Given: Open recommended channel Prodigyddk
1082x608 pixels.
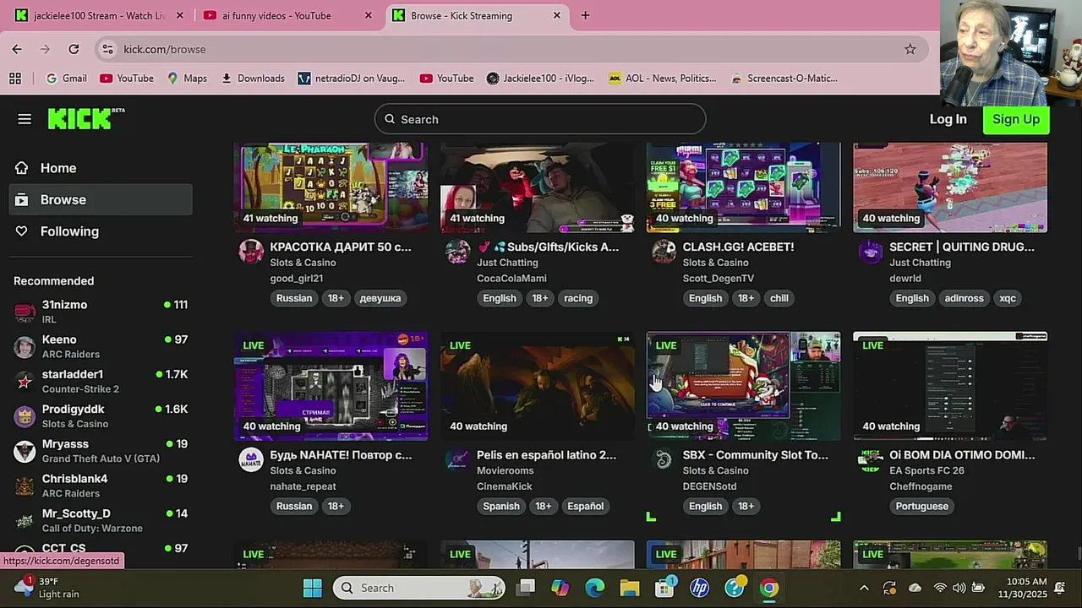Looking at the screenshot, I should [x=101, y=415].
